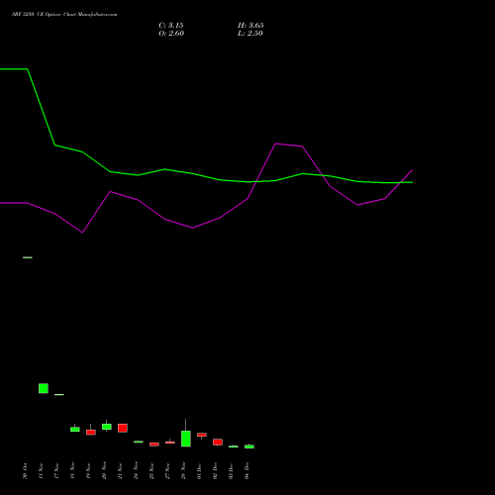Click the red candle above 02 Dec

point(218,443)
